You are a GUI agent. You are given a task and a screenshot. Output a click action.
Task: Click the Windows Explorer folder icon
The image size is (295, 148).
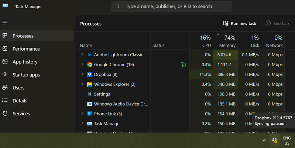pyautogui.click(x=89, y=84)
